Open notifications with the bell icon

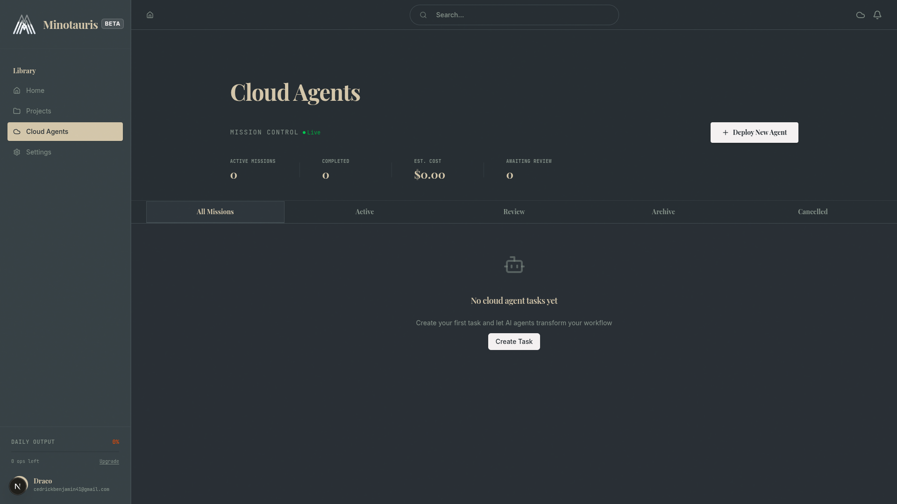point(877,15)
